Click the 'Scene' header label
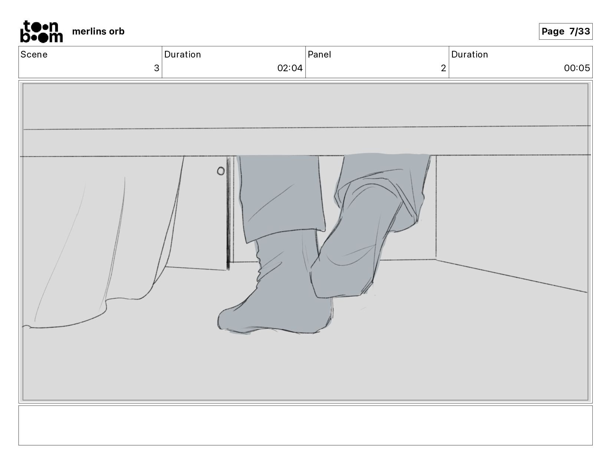This screenshot has height=473, width=612. coord(34,55)
